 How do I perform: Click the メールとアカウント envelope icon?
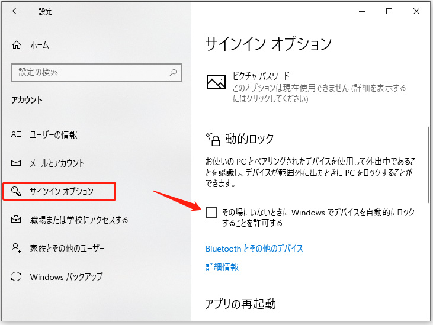(x=16, y=163)
